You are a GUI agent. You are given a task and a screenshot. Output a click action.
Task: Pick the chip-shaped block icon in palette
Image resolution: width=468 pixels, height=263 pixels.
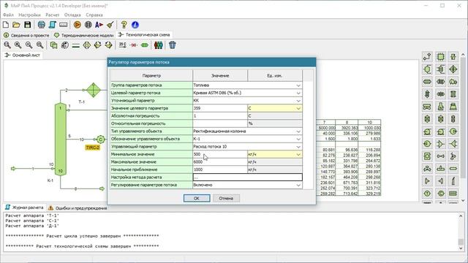point(441,56)
